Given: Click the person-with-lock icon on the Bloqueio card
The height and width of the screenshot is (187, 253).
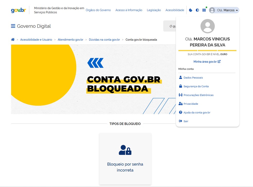Looking at the screenshot, I should (x=125, y=150).
